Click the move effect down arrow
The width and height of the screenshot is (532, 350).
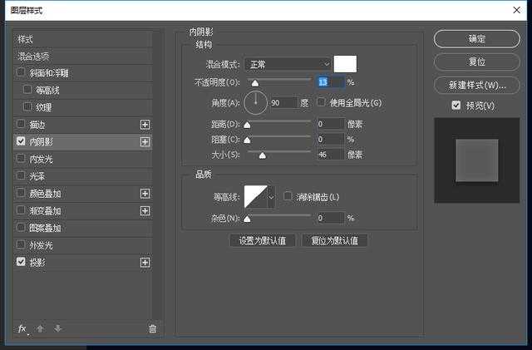click(57, 328)
